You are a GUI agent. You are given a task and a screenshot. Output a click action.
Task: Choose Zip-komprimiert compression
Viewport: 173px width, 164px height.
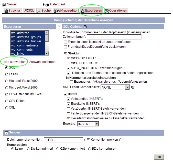pos(28,149)
